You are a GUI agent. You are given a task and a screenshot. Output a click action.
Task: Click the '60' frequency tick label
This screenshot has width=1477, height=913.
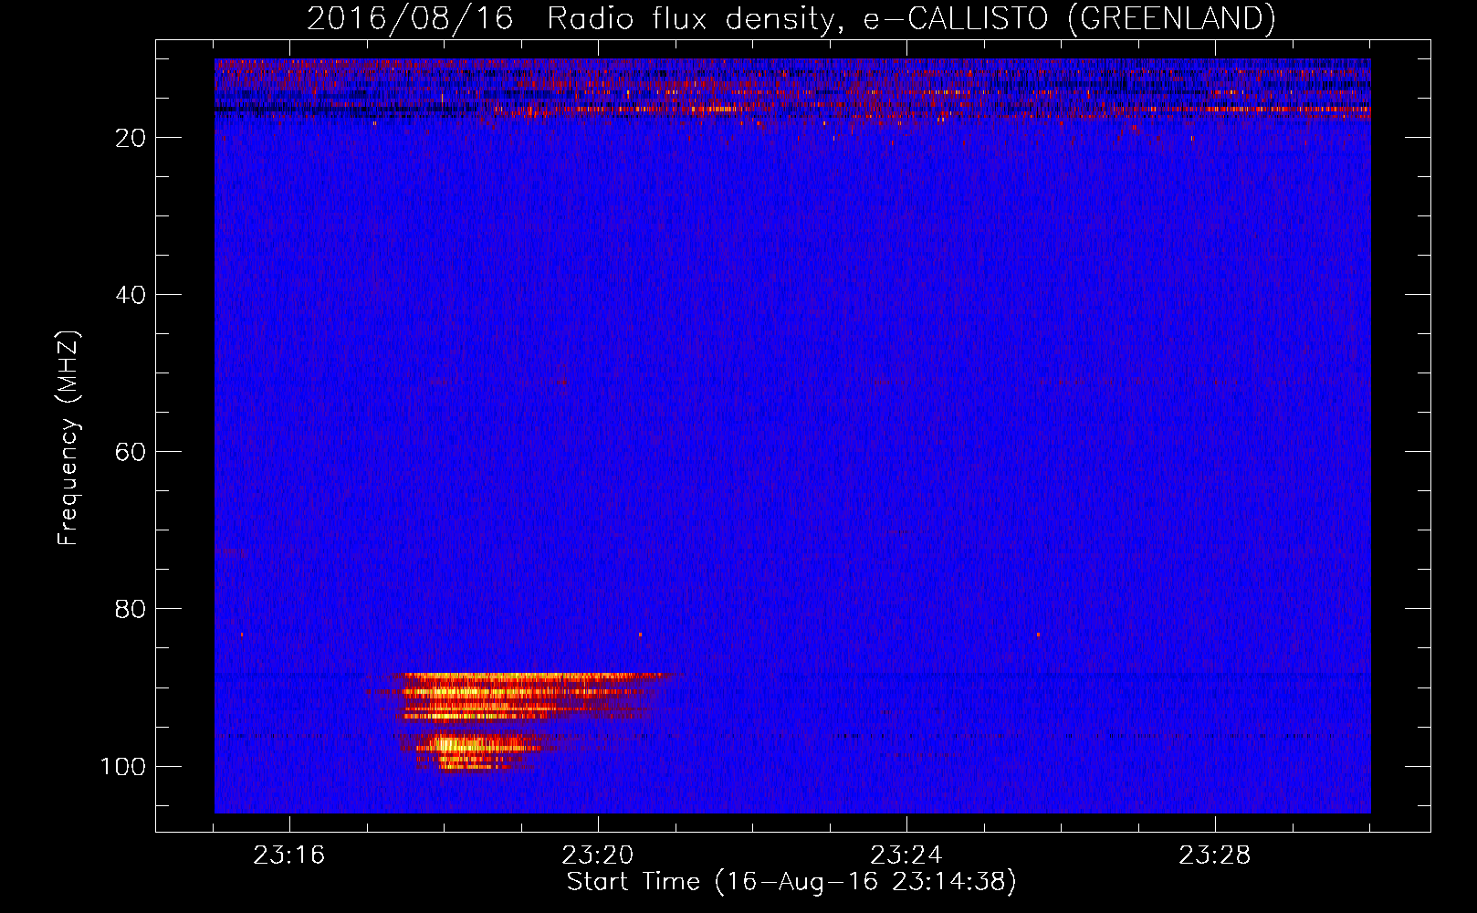pos(131,452)
